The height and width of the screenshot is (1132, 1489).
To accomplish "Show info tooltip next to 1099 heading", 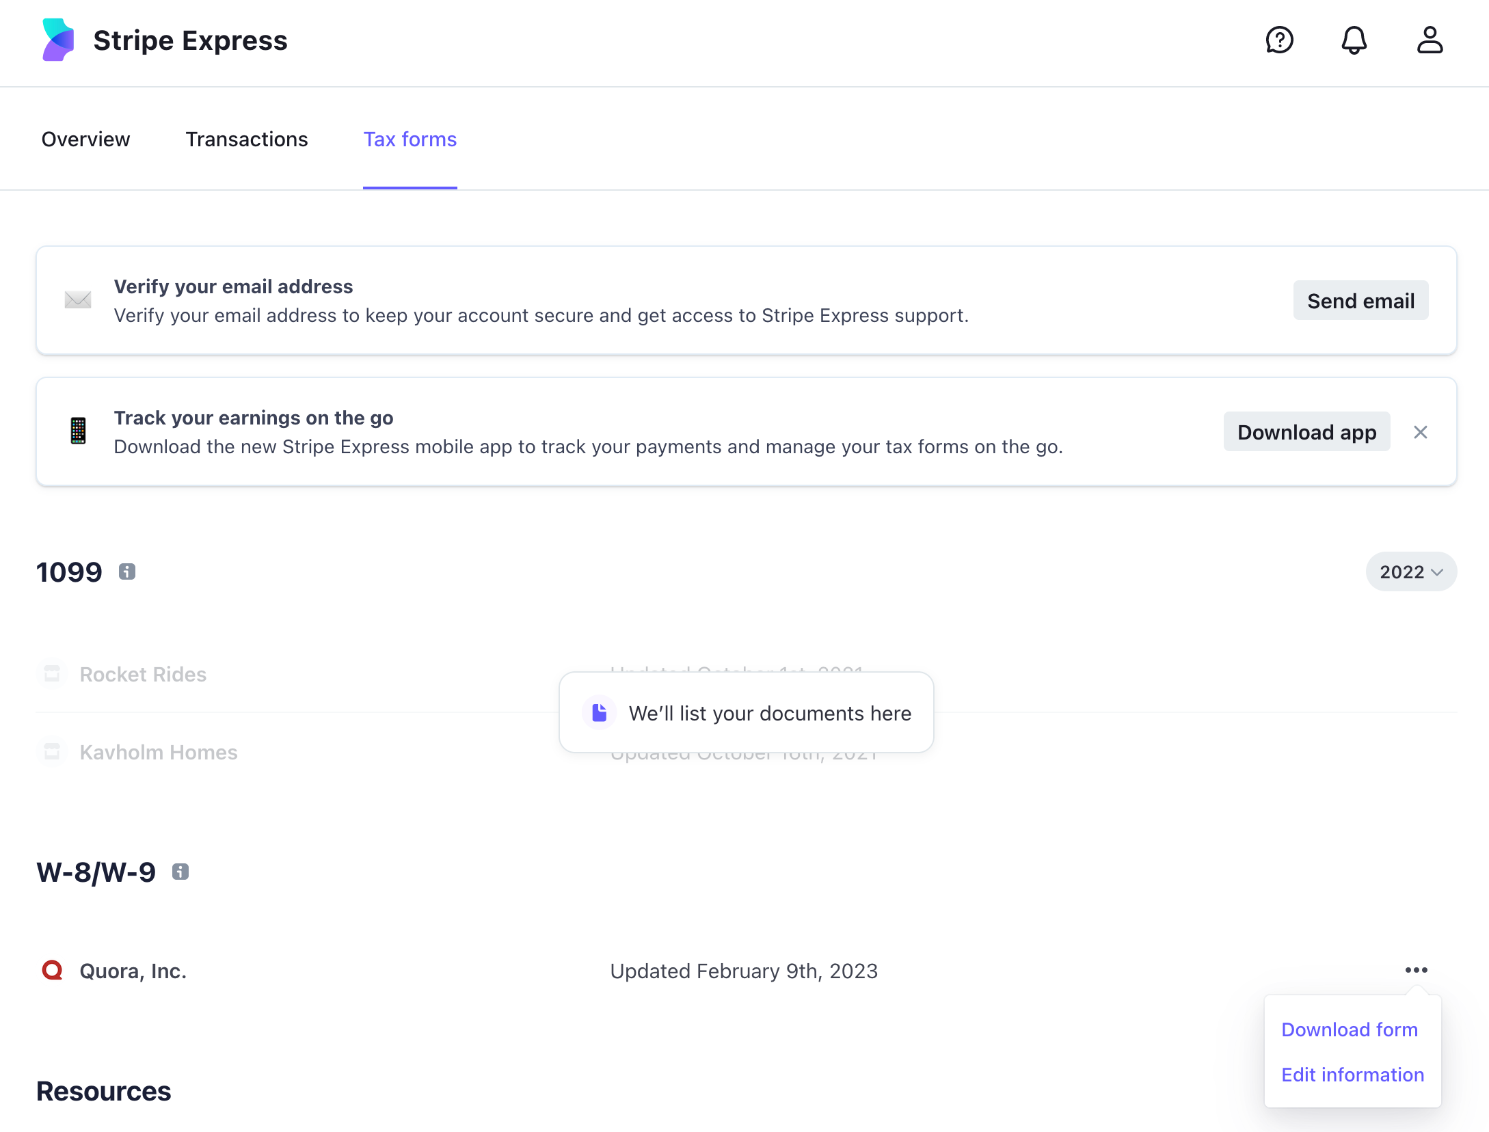I will (127, 571).
